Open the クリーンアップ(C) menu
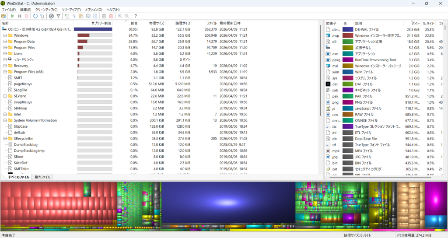Viewport: 448px width, 238px height. pyautogui.click(x=46, y=10)
